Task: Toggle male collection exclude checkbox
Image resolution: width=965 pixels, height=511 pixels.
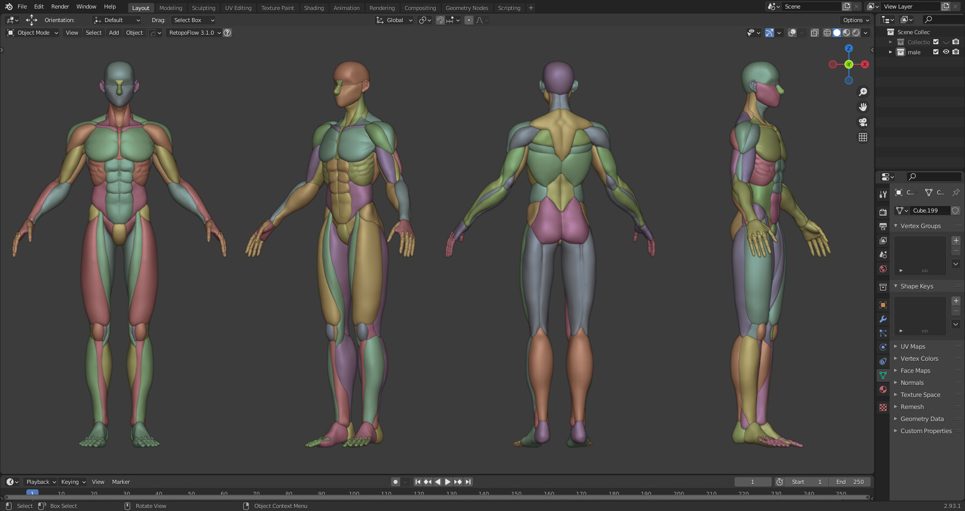Action: click(x=936, y=52)
